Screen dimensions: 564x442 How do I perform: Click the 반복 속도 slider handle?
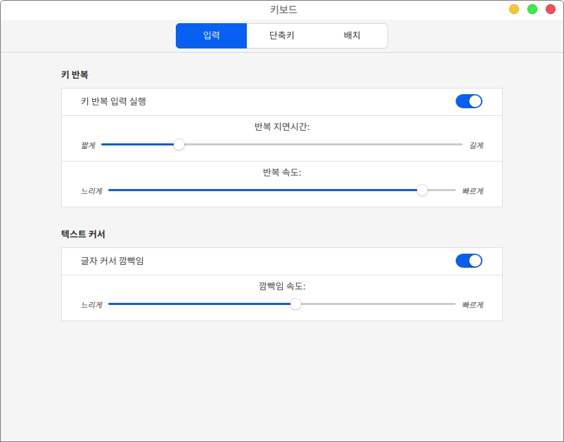[x=422, y=190]
